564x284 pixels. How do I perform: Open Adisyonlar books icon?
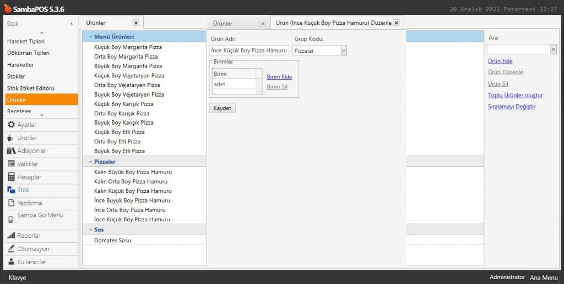(x=11, y=151)
